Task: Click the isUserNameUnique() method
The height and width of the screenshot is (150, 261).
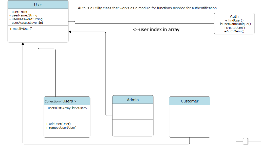Action: coord(234,24)
